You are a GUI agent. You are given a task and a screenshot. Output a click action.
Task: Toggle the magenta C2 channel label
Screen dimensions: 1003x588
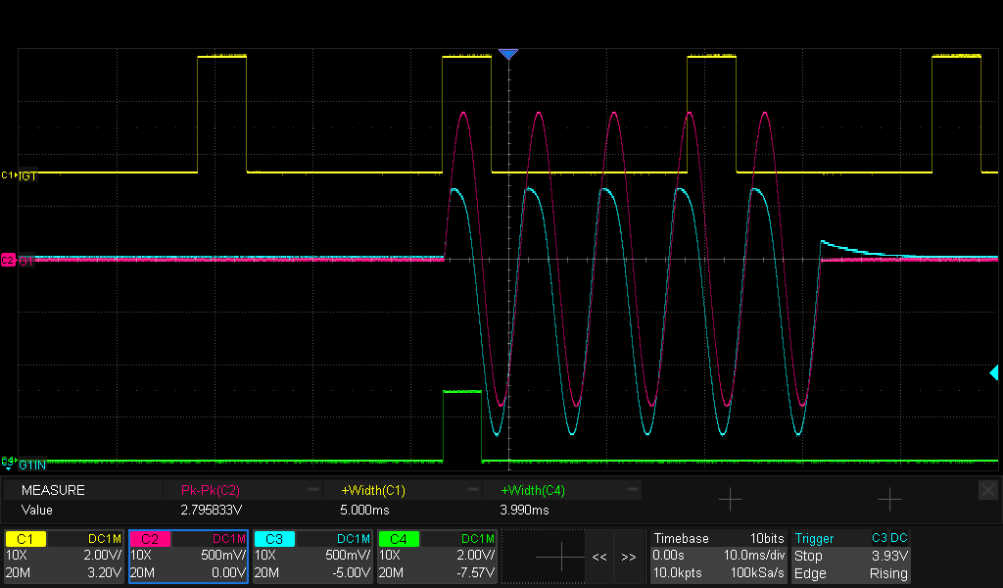(150, 539)
